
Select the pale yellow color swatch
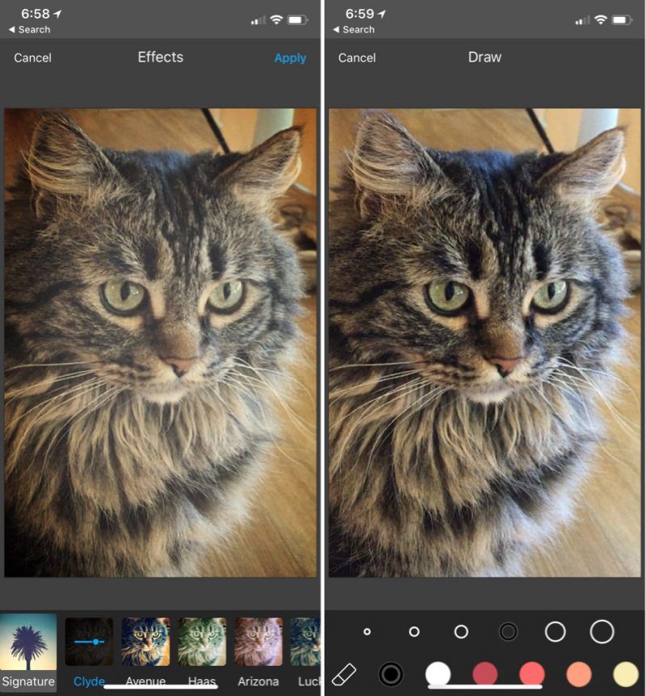tap(626, 673)
